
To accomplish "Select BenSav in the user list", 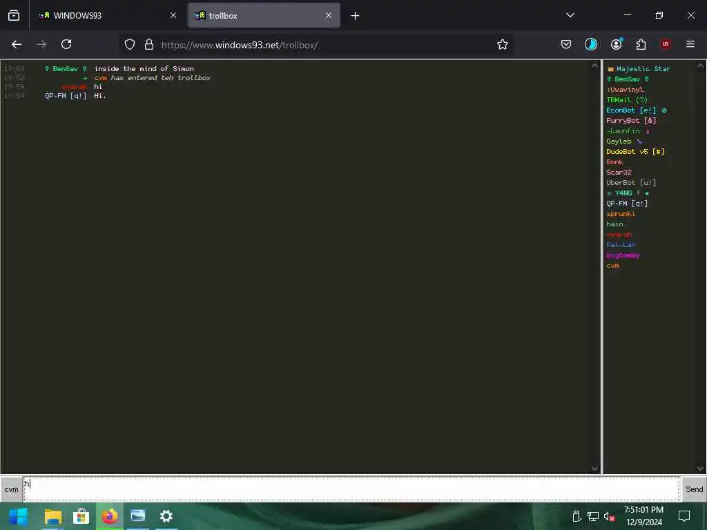I will point(628,79).
